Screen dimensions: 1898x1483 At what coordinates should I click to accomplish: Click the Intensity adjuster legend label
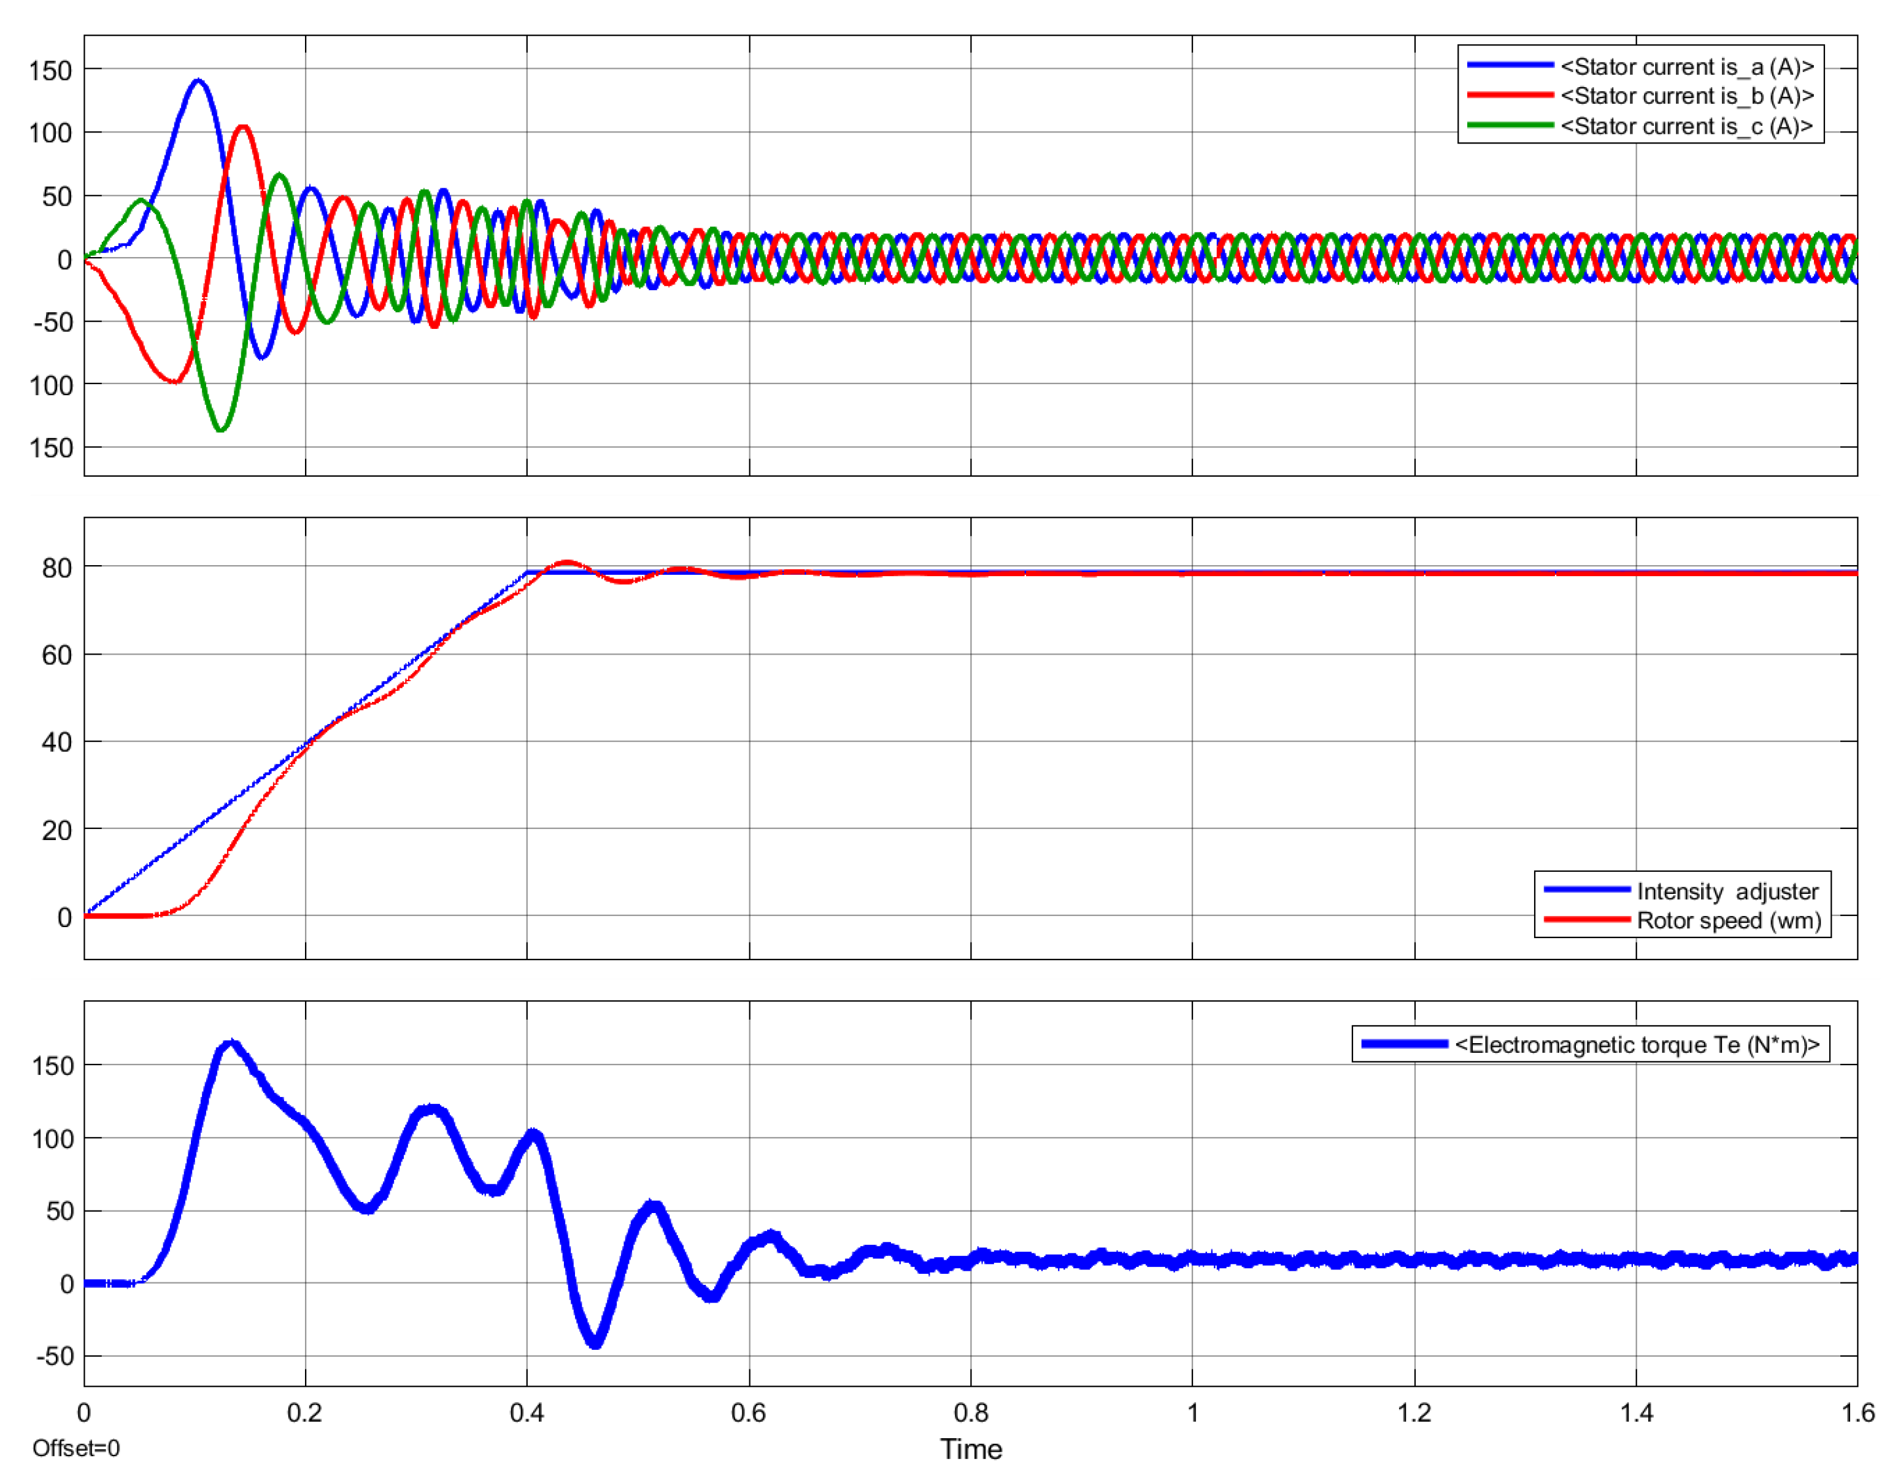coord(1727,892)
